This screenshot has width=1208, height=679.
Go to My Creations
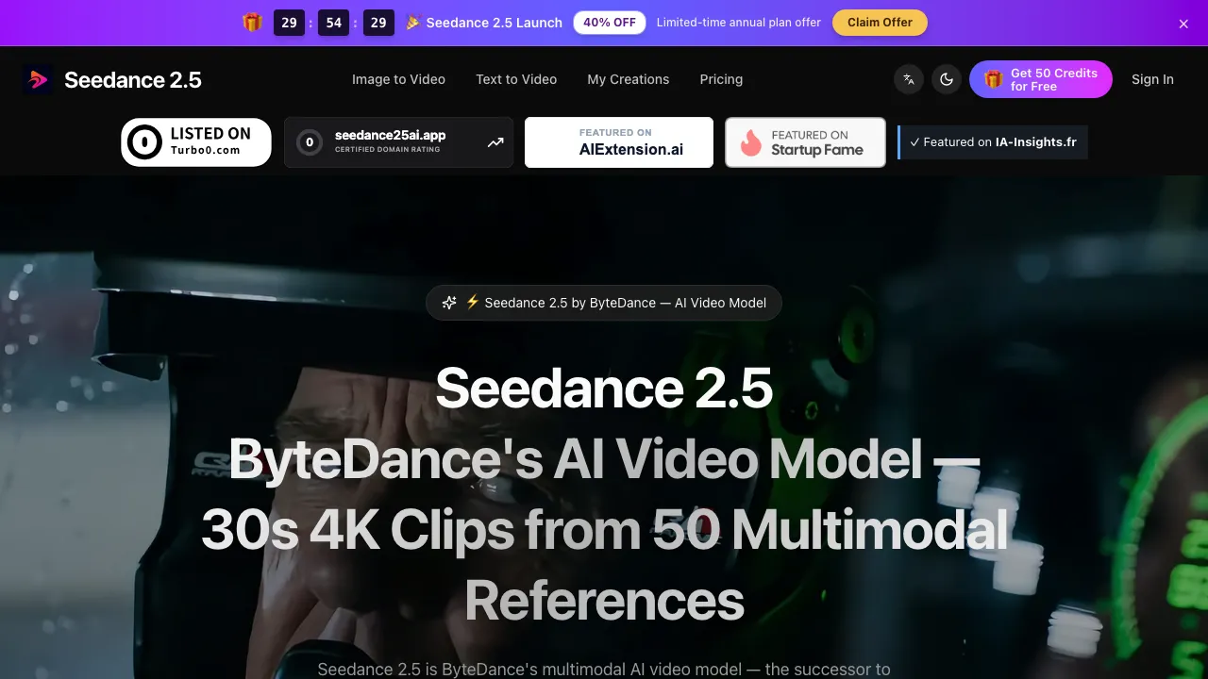click(629, 79)
